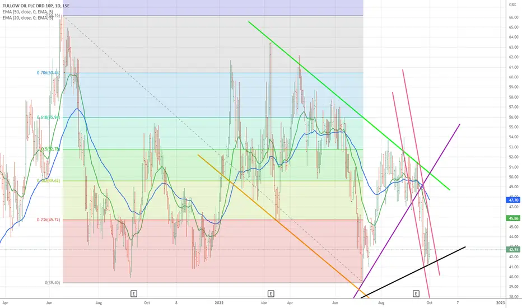This screenshot has width=522, height=308.
Task: Select the 0.618(55.94) Fibonacci level label
Action: [48, 117]
